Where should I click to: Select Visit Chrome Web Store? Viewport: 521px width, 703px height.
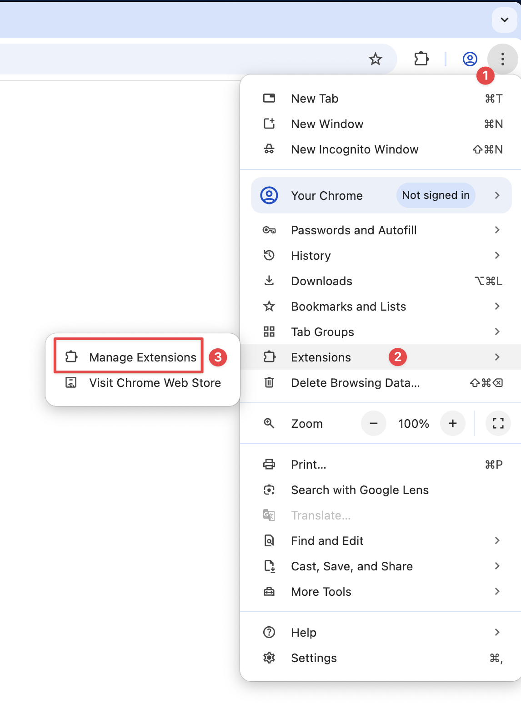[x=143, y=383]
